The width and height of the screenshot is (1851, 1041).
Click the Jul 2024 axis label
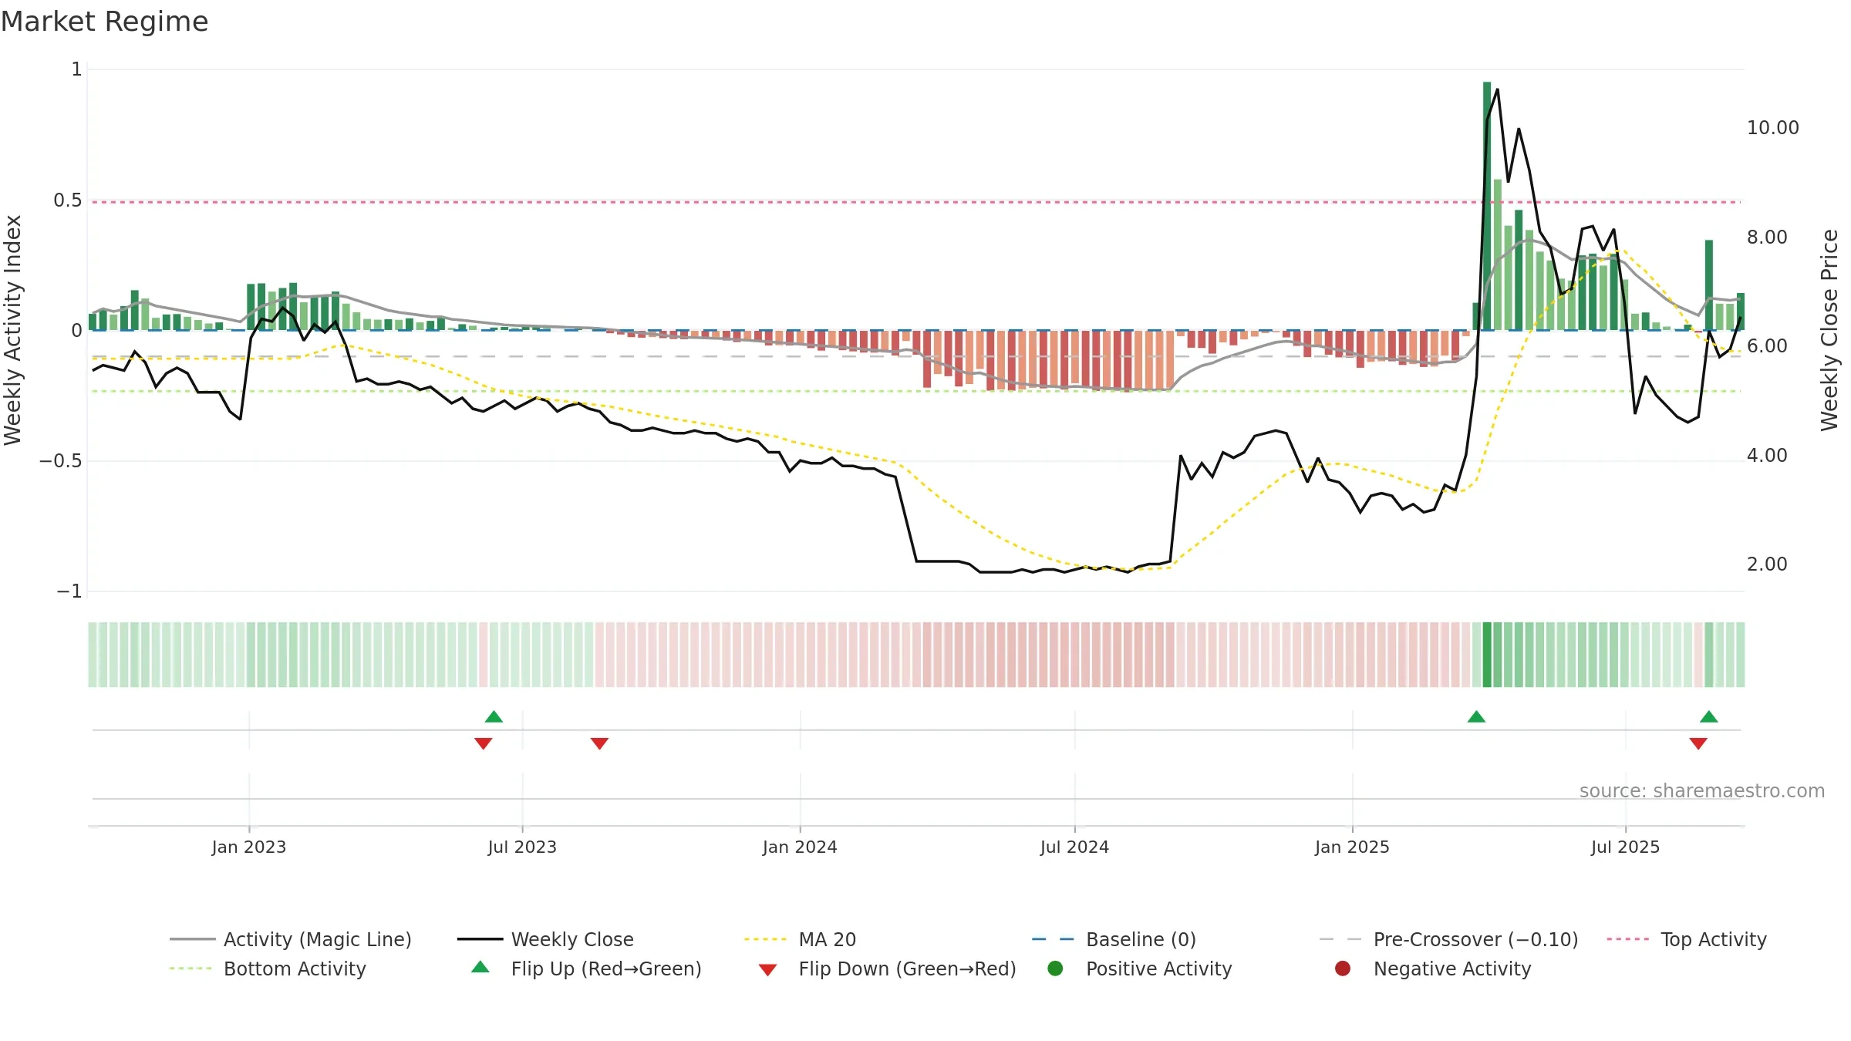[x=1074, y=847]
